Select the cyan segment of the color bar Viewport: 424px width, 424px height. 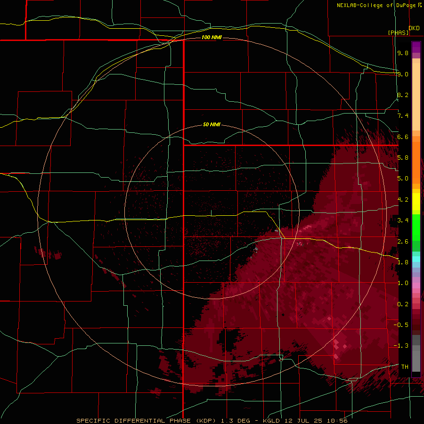click(416, 259)
